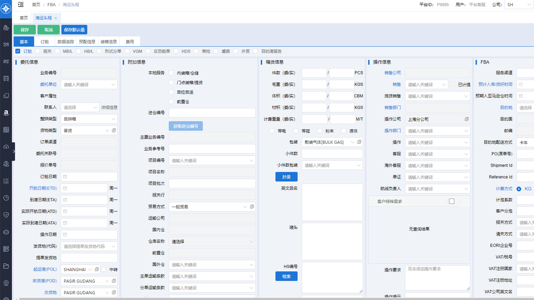Screen dimensions: 534x300
Task: Select the KG billing method radio button
Action: tap(519, 189)
